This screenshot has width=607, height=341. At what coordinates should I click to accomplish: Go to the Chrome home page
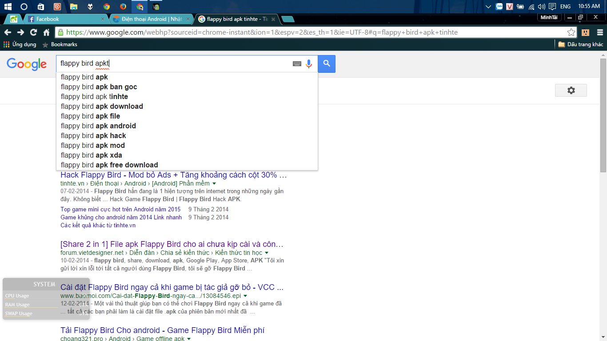(46, 32)
